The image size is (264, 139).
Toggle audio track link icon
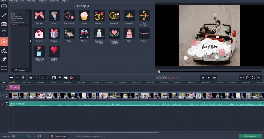click(7, 105)
